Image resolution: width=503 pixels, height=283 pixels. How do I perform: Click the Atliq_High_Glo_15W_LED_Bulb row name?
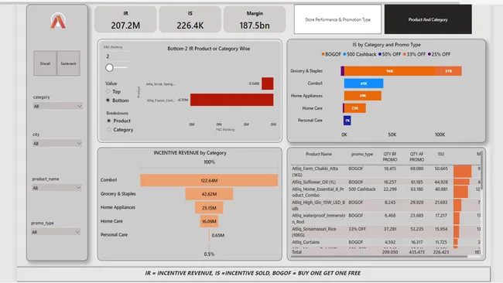pos(319,205)
